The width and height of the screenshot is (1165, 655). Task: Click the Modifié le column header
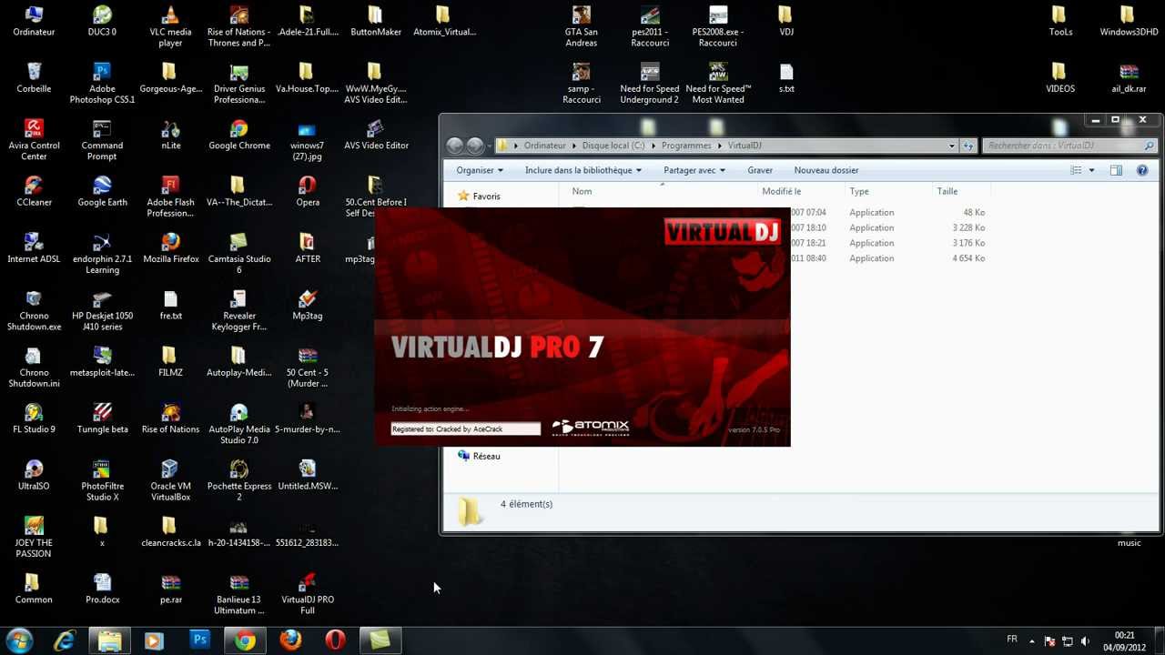[782, 191]
